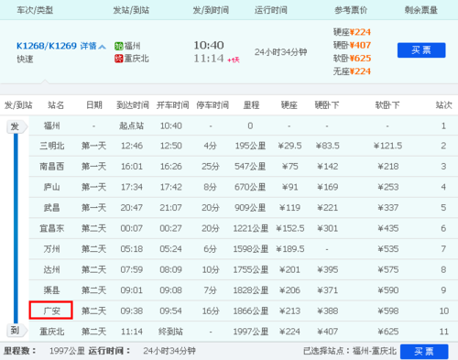Click the 开车时间 stop table header

(x=172, y=105)
